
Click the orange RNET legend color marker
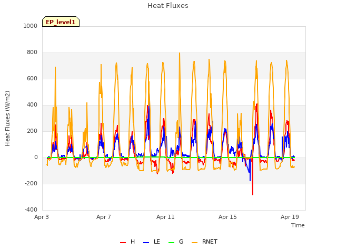tap(194, 243)
